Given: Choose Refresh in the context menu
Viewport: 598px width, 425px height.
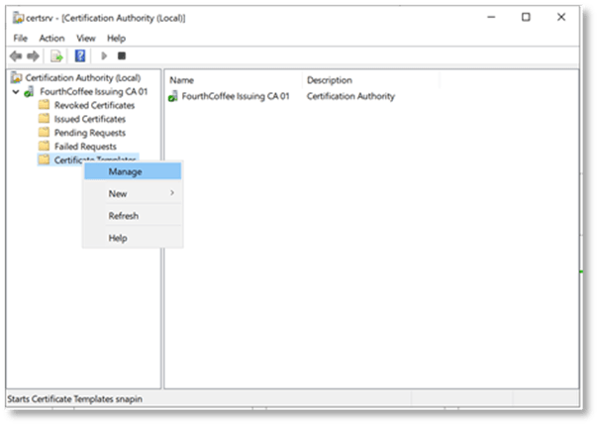Looking at the screenshot, I should (123, 216).
